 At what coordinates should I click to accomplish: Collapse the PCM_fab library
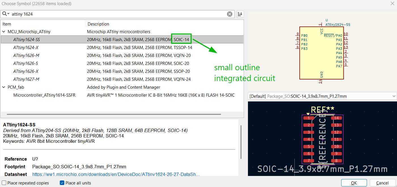click(x=4, y=87)
